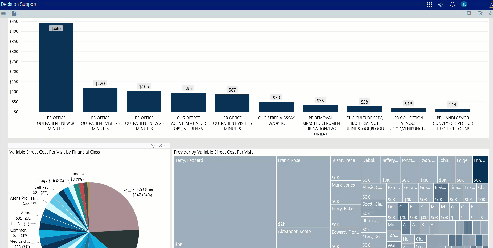Click the 'Aetna ProHeal... $33 (2%)' label
493x248 pixels.
point(24,201)
